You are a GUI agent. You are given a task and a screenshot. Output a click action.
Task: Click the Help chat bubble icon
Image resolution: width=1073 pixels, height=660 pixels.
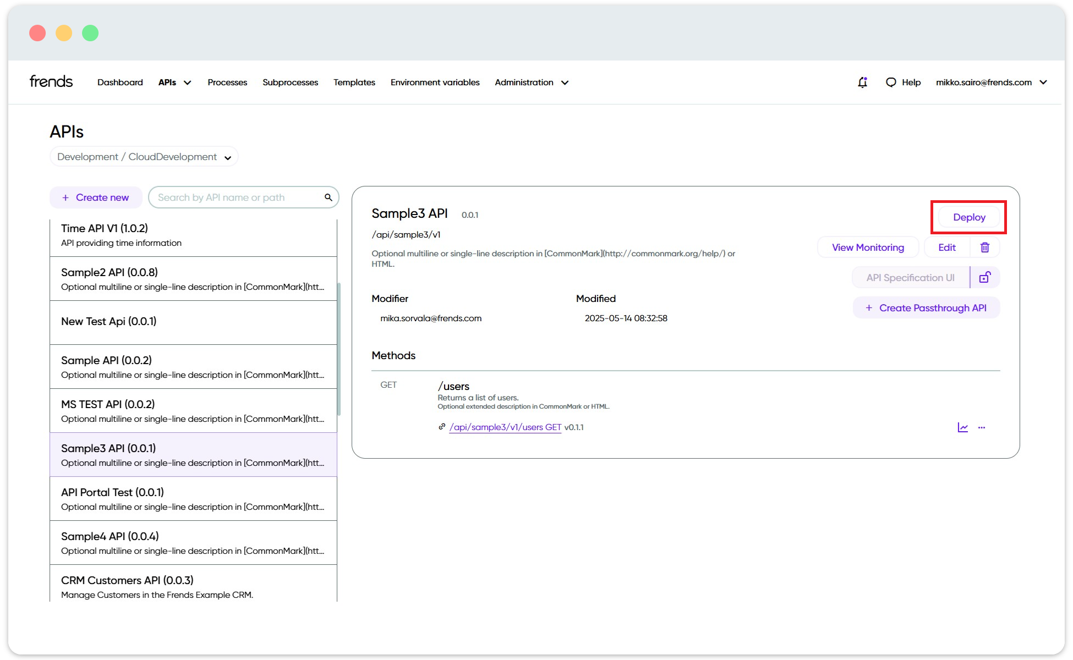(x=891, y=82)
